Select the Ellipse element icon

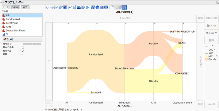click(x=61, y=8)
